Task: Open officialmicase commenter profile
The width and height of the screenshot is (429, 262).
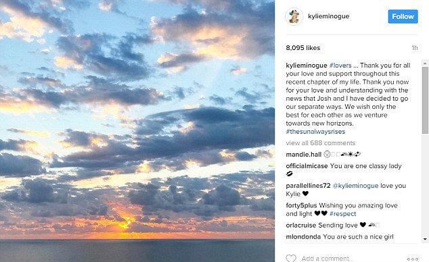Action: [307, 166]
